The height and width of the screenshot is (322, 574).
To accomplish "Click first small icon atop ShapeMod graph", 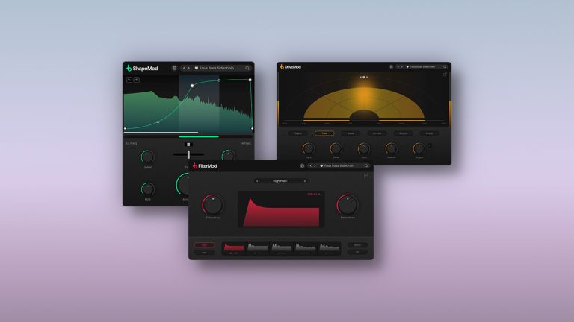I will tap(129, 80).
